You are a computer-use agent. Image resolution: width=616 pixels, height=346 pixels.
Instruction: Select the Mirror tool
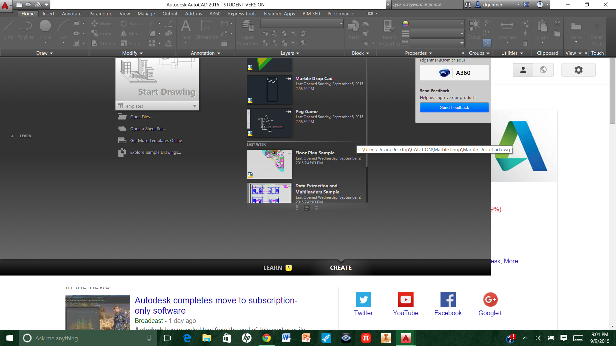click(131, 33)
